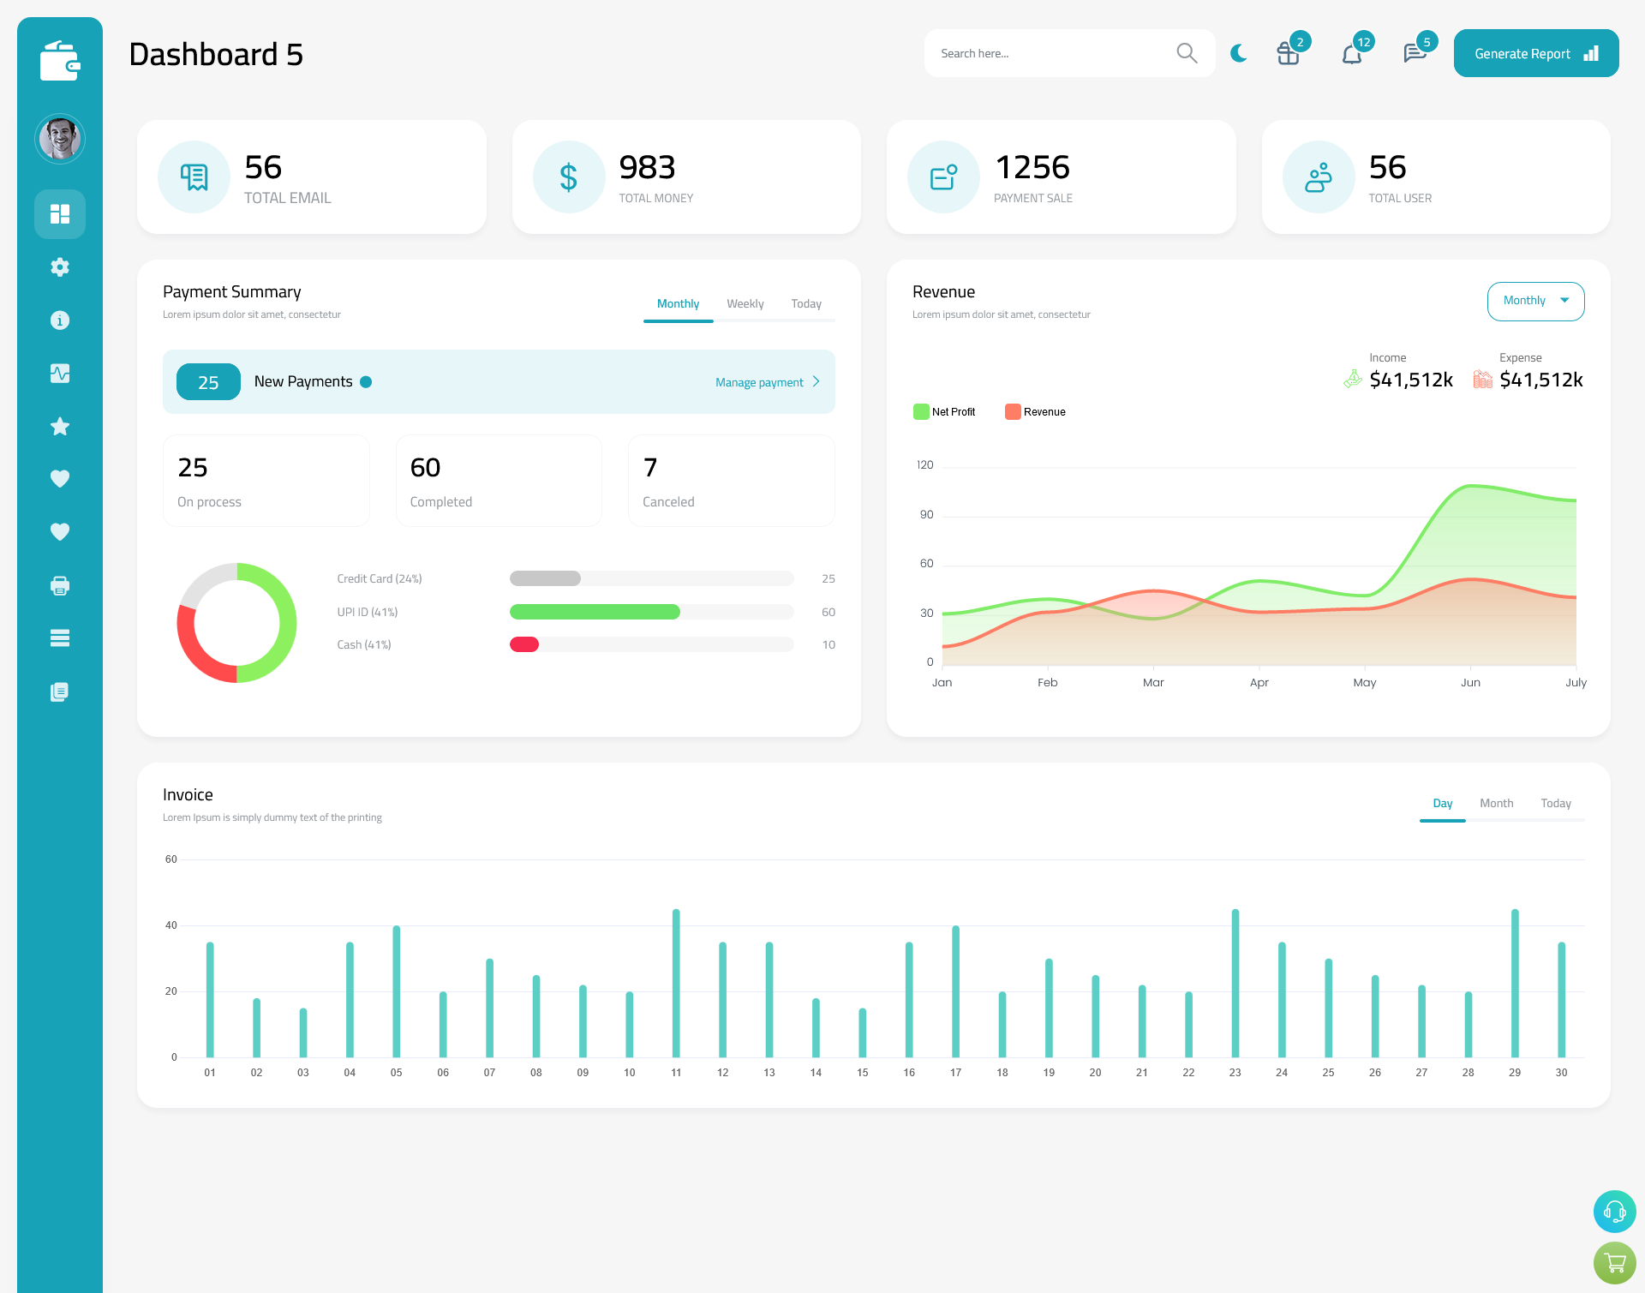Image resolution: width=1645 pixels, height=1293 pixels.
Task: Switch to Month tab in Invoice section
Action: (x=1495, y=803)
